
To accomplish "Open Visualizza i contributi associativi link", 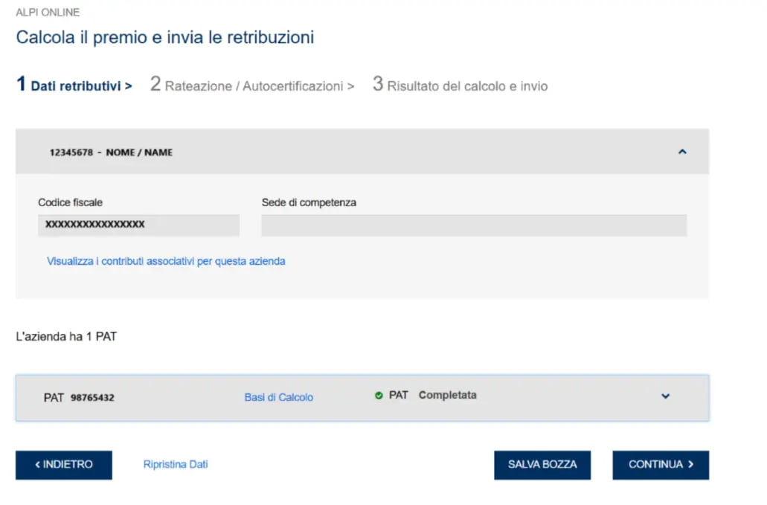I will click(166, 261).
